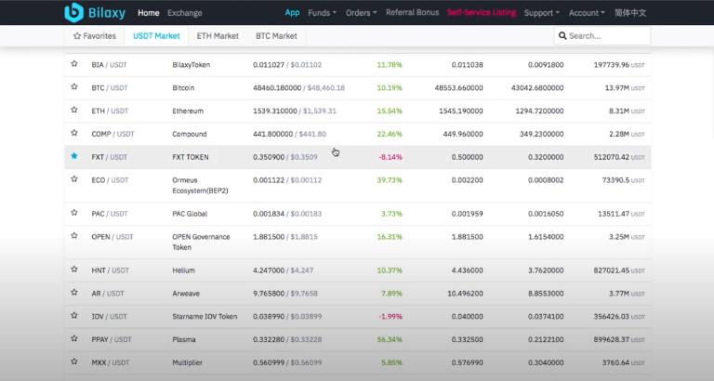Click Multiplier price 0.560999

269,362
